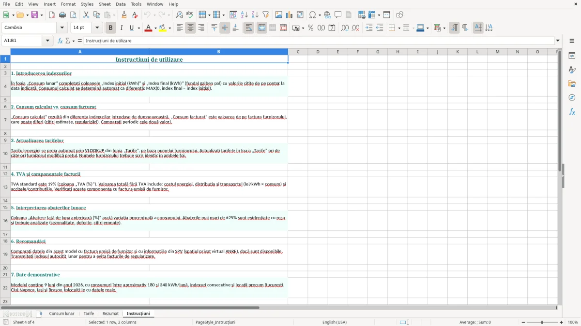Click the Cut scissors icon

point(86,15)
